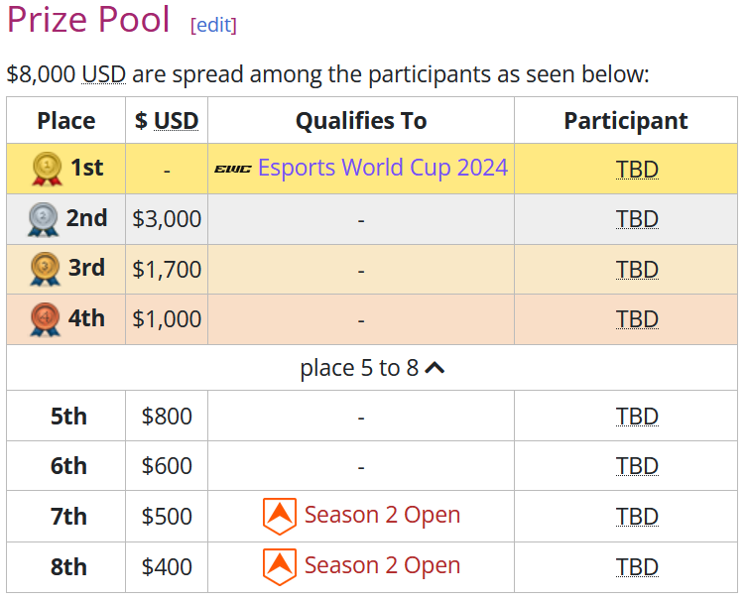Open the edit link beside Prize Pool
The height and width of the screenshot is (601, 747).
213,25
